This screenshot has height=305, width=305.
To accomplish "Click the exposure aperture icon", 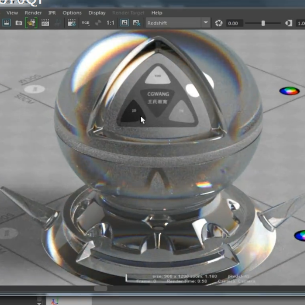I will [x=218, y=23].
